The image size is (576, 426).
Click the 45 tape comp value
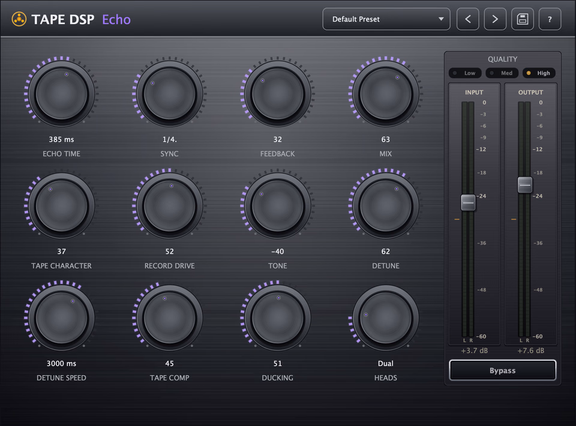pyautogui.click(x=169, y=363)
